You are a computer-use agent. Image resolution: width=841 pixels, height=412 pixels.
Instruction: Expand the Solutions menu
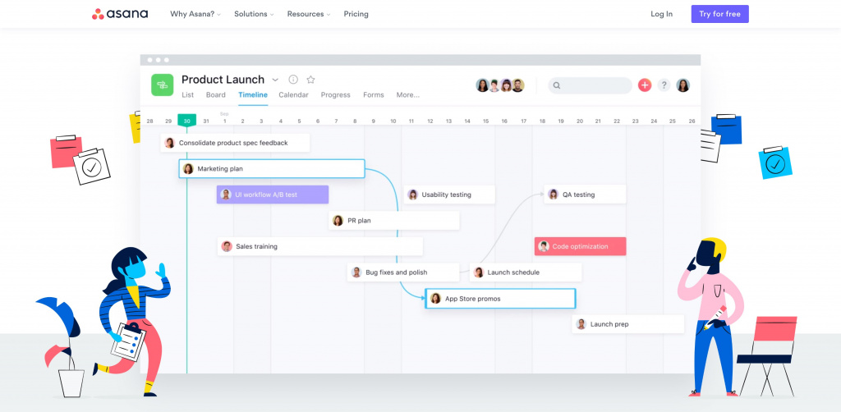(x=254, y=14)
